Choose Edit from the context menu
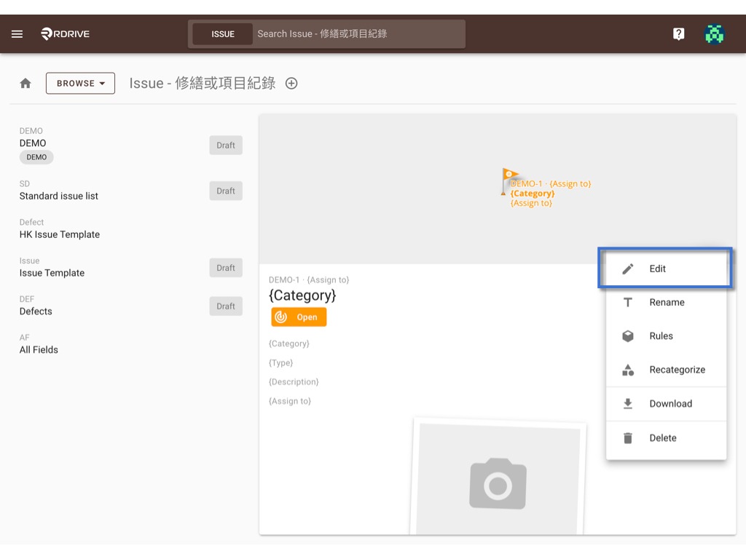This screenshot has width=746, height=559. pyautogui.click(x=666, y=269)
